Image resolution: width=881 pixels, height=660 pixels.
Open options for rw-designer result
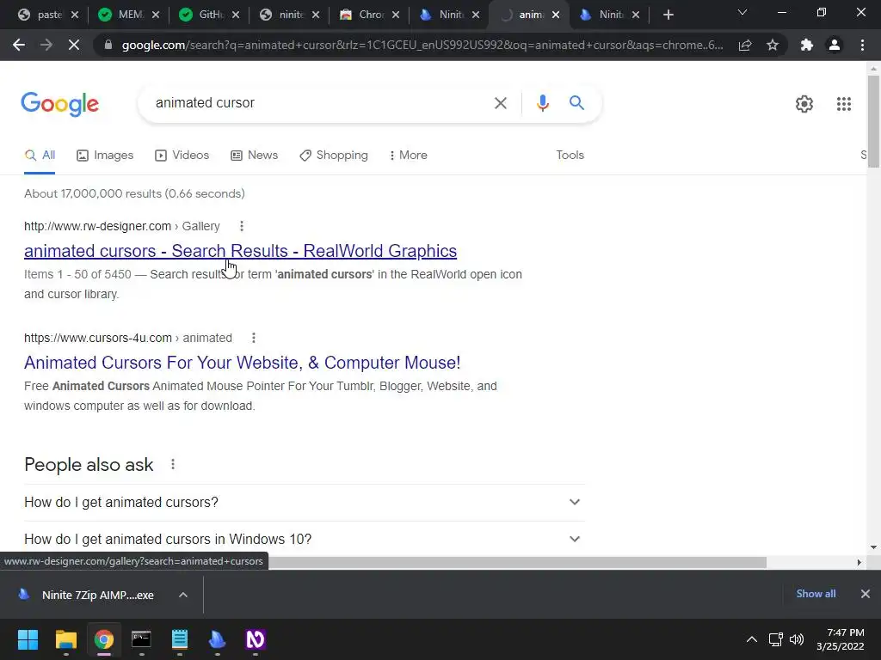242,226
